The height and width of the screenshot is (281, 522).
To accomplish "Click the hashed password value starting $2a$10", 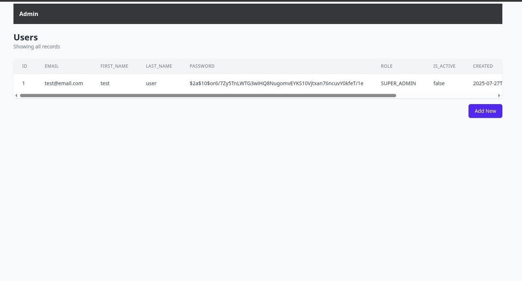I will [x=276, y=83].
